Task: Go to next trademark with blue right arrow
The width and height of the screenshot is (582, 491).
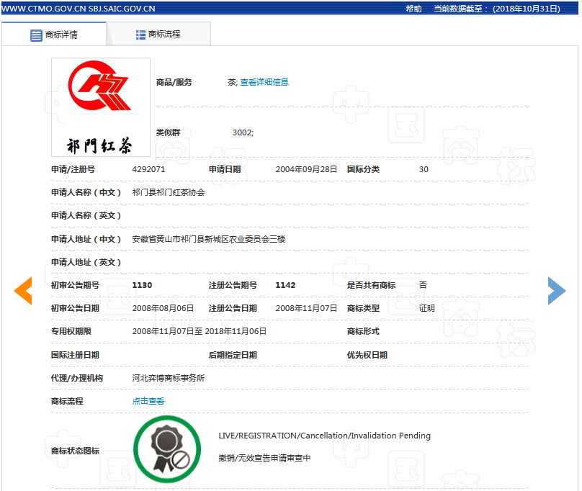Action: (x=557, y=291)
